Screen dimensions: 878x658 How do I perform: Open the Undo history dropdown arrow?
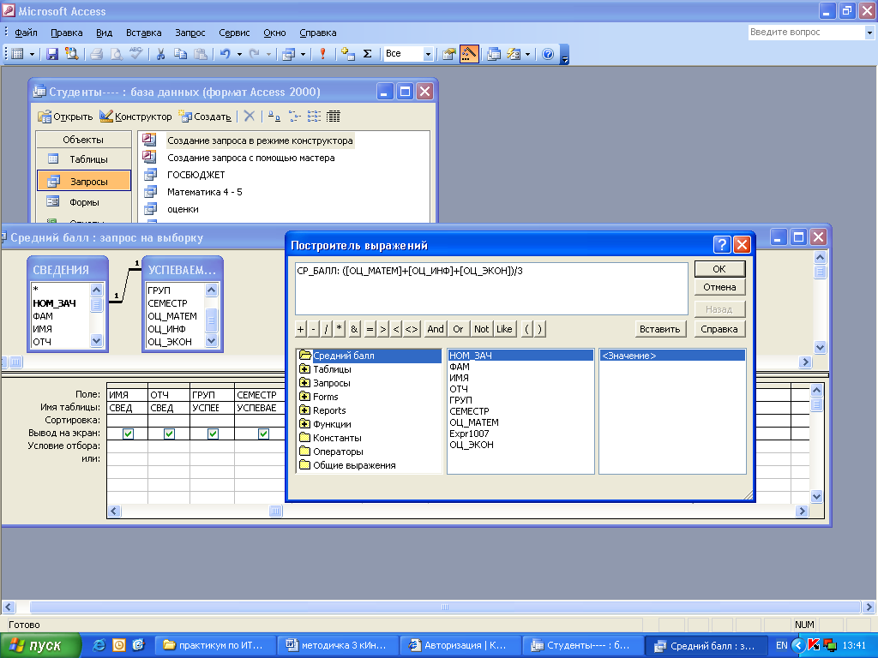point(239,54)
